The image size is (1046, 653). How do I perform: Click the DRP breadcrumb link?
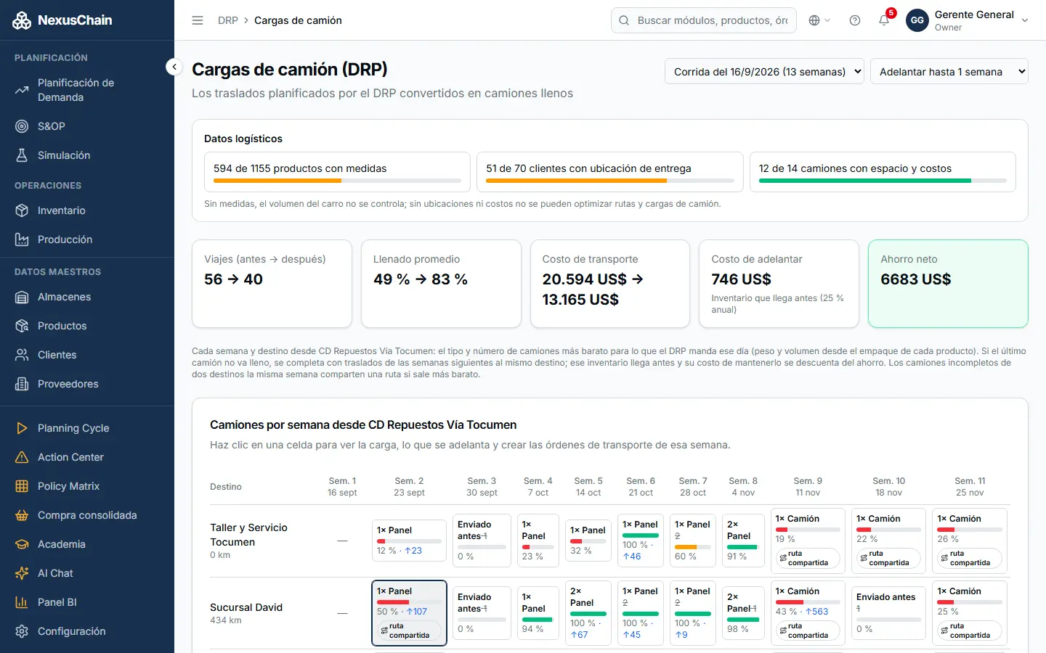point(228,20)
